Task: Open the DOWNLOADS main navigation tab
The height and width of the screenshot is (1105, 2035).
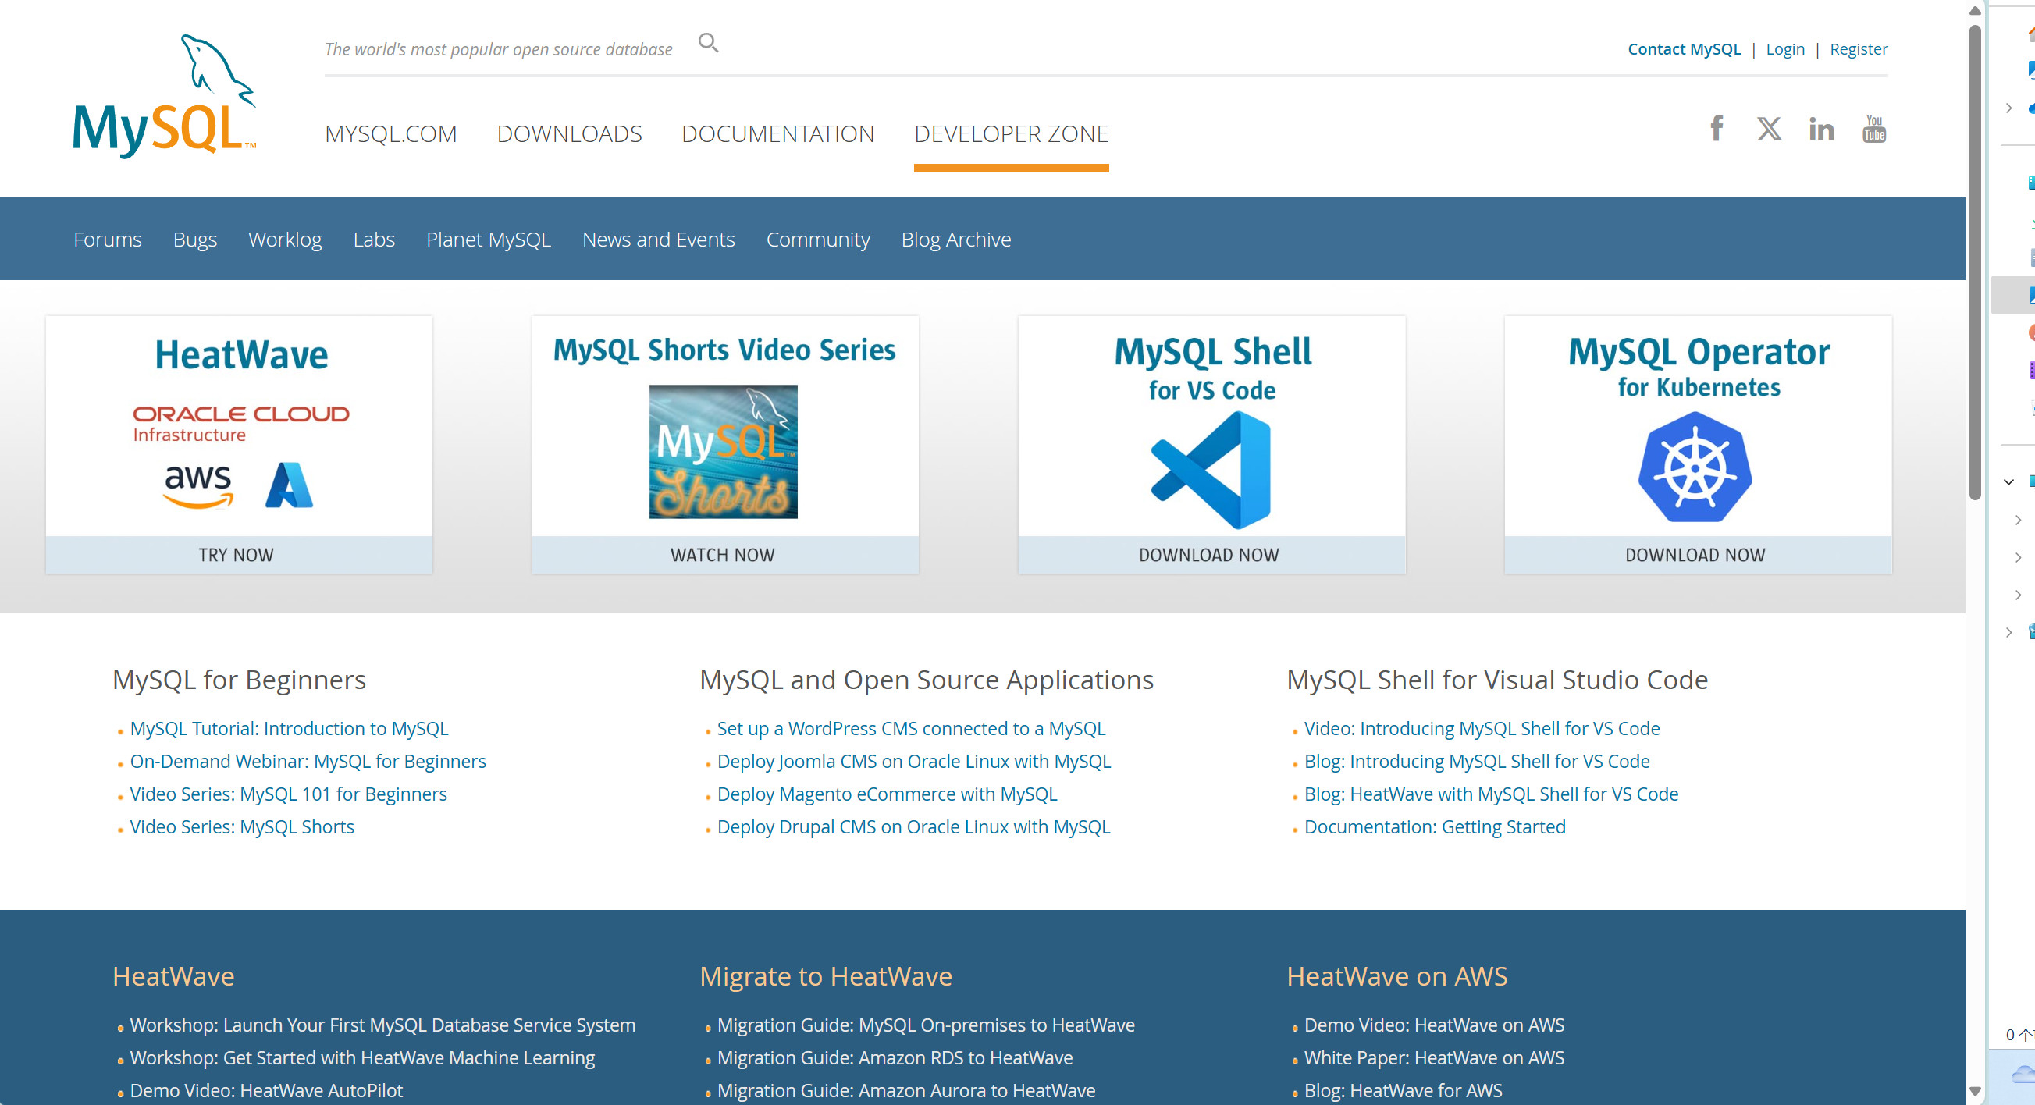Action: click(x=569, y=134)
